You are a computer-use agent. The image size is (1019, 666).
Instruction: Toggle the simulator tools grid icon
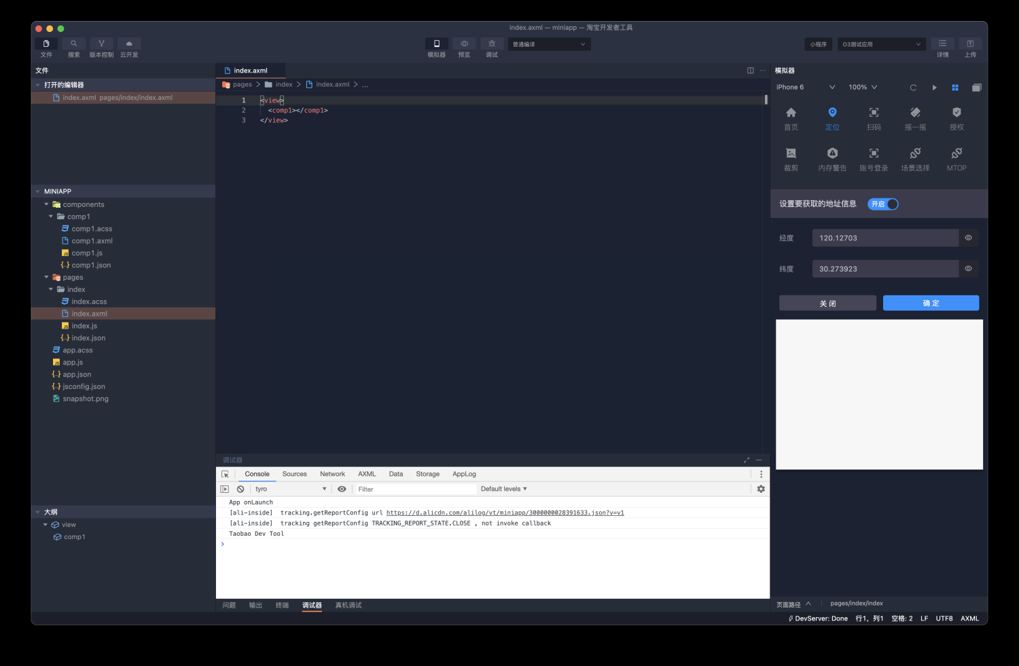955,88
